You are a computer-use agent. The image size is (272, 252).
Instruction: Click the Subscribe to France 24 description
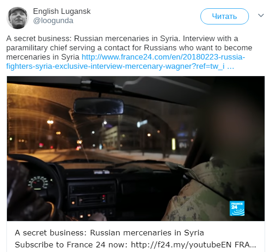click(135, 245)
